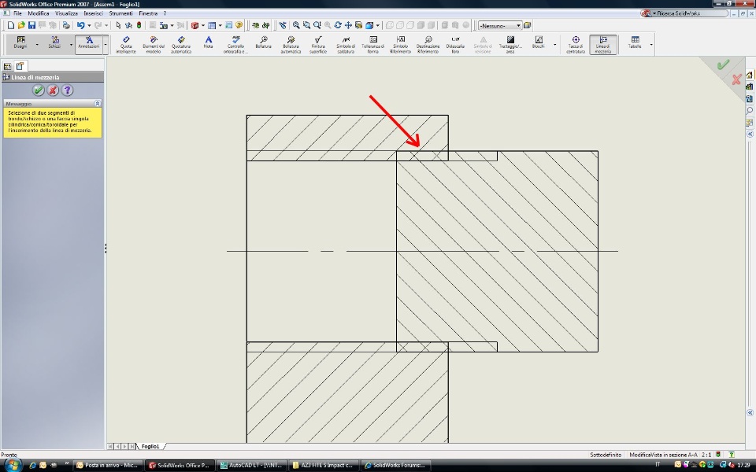Click the Bollatura automatica tool
756x472 pixels.
291,44
